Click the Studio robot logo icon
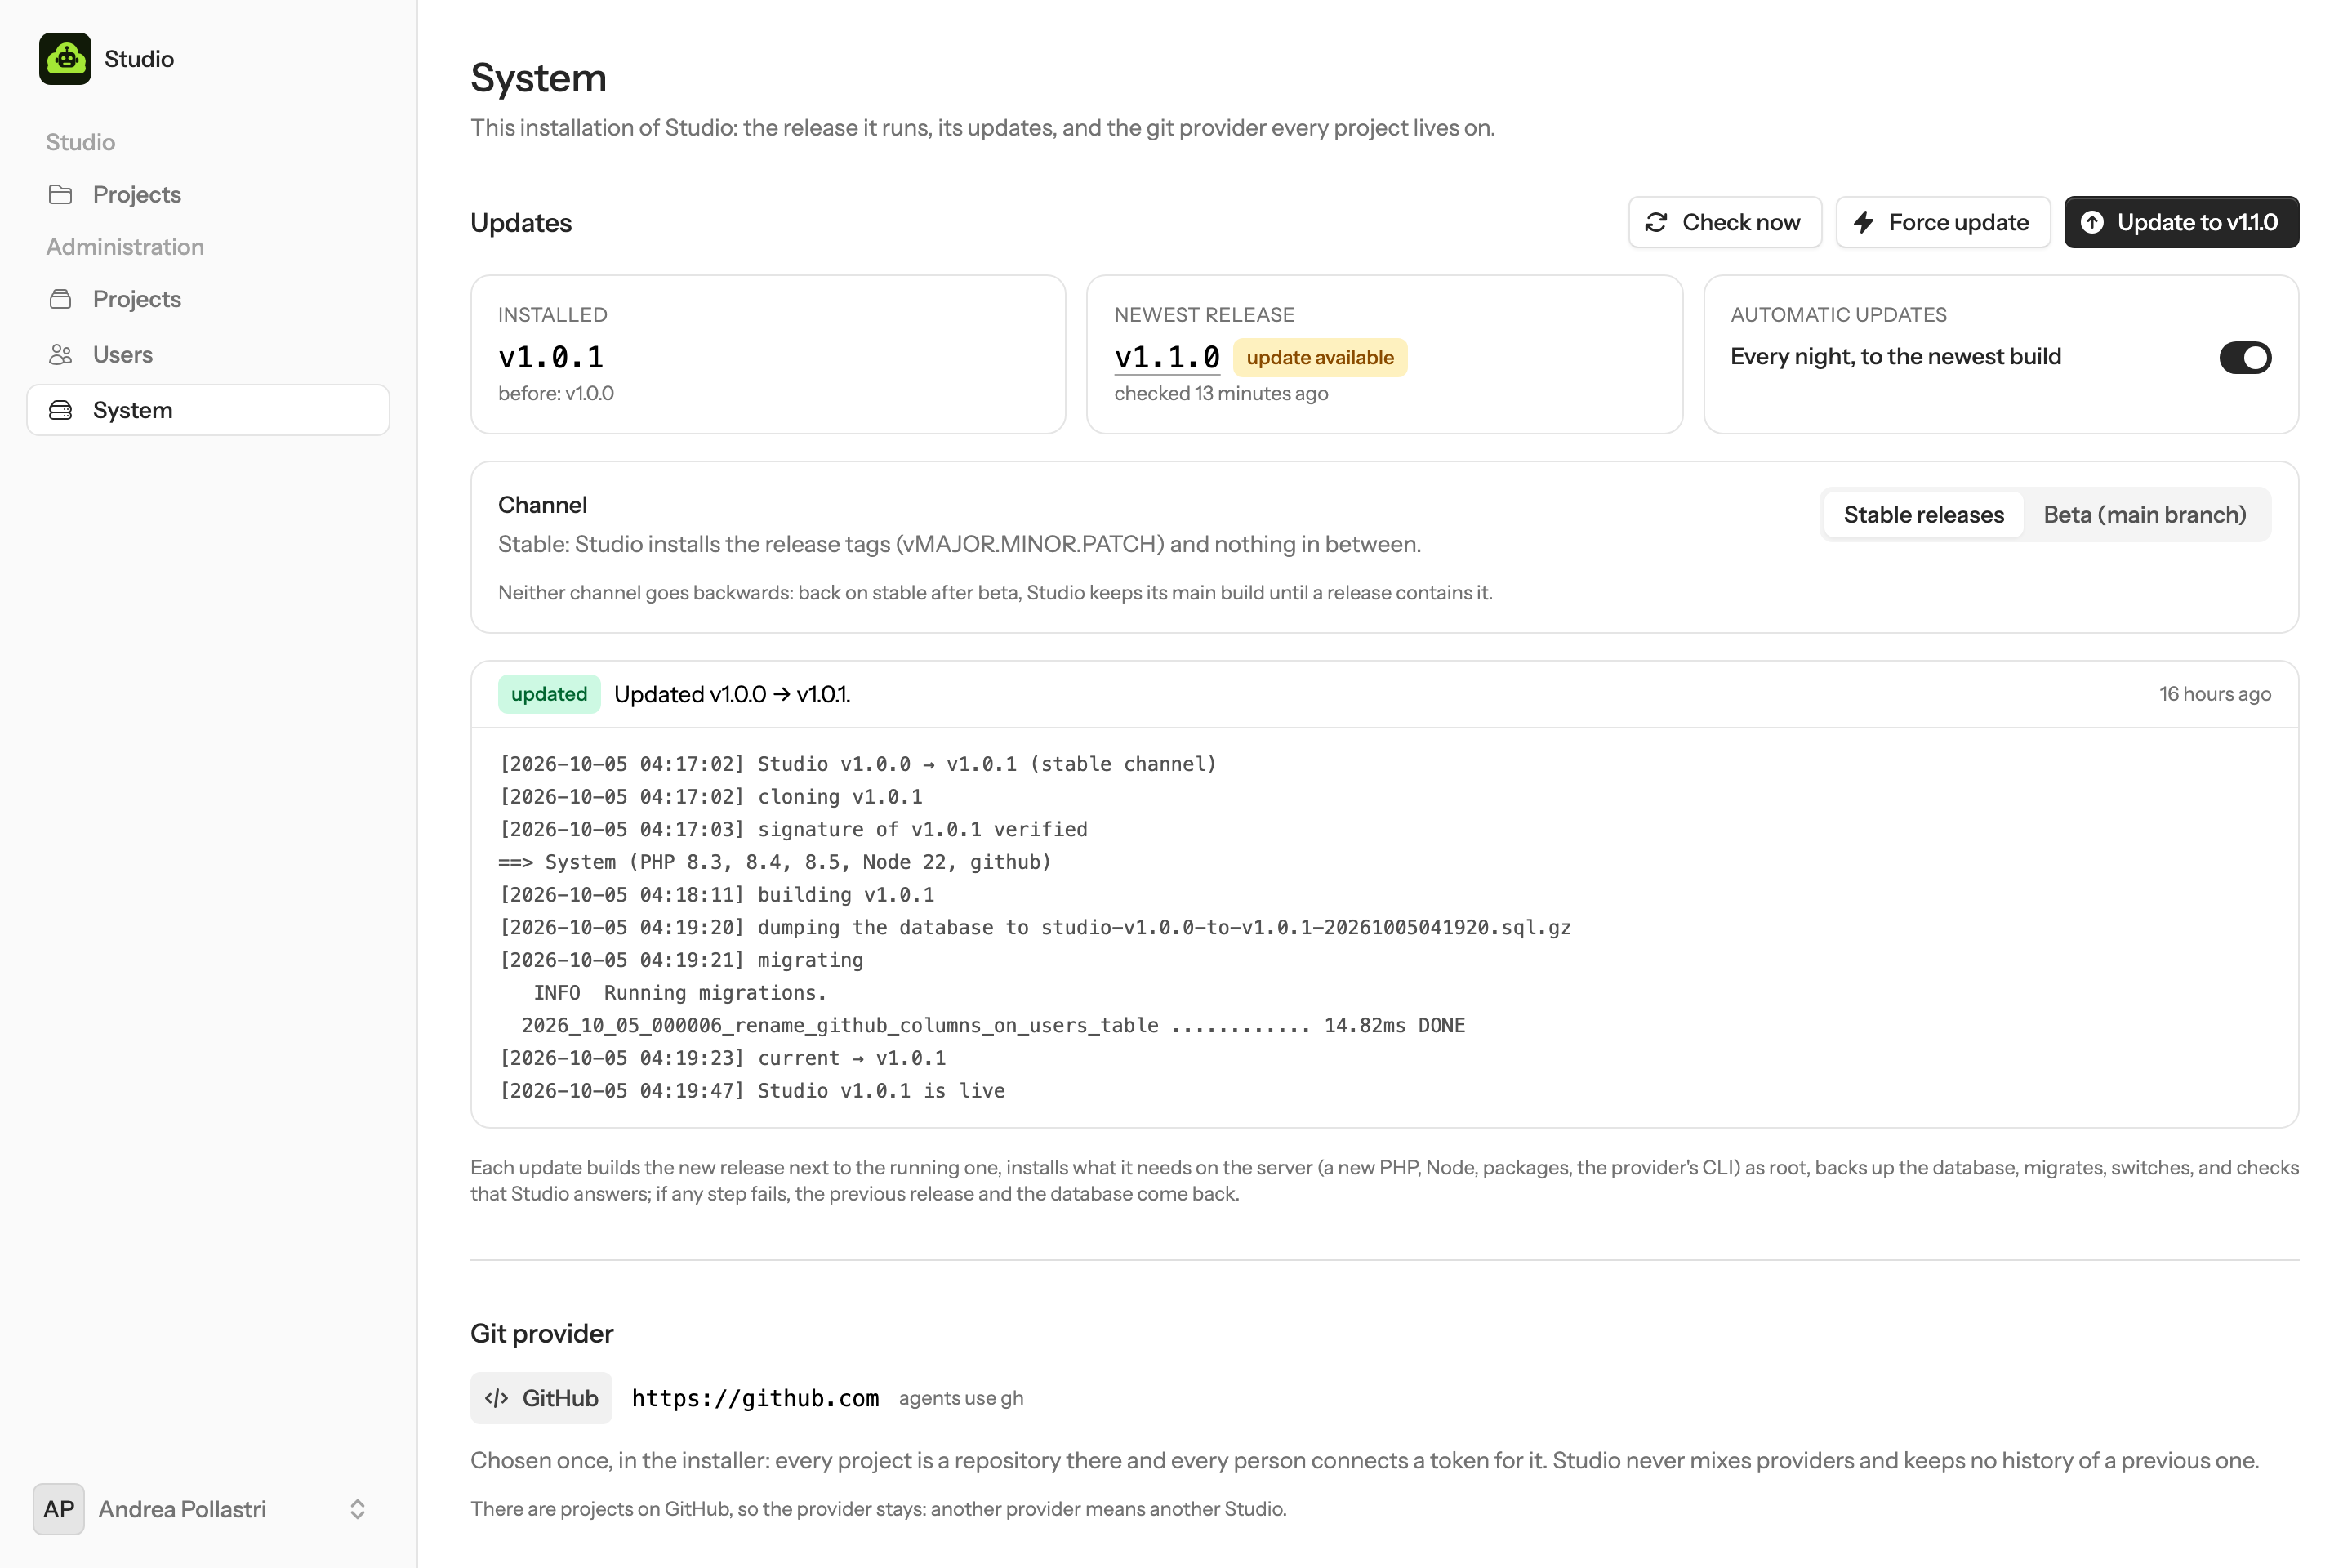 (x=65, y=59)
